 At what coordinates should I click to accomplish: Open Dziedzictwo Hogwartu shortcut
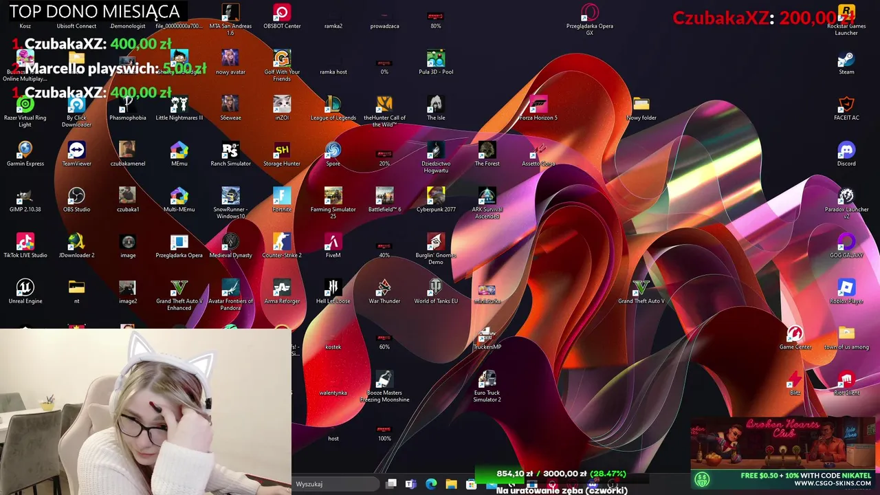[x=436, y=151]
